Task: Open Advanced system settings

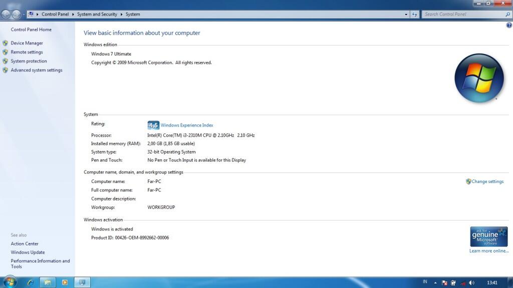Action: (37, 70)
